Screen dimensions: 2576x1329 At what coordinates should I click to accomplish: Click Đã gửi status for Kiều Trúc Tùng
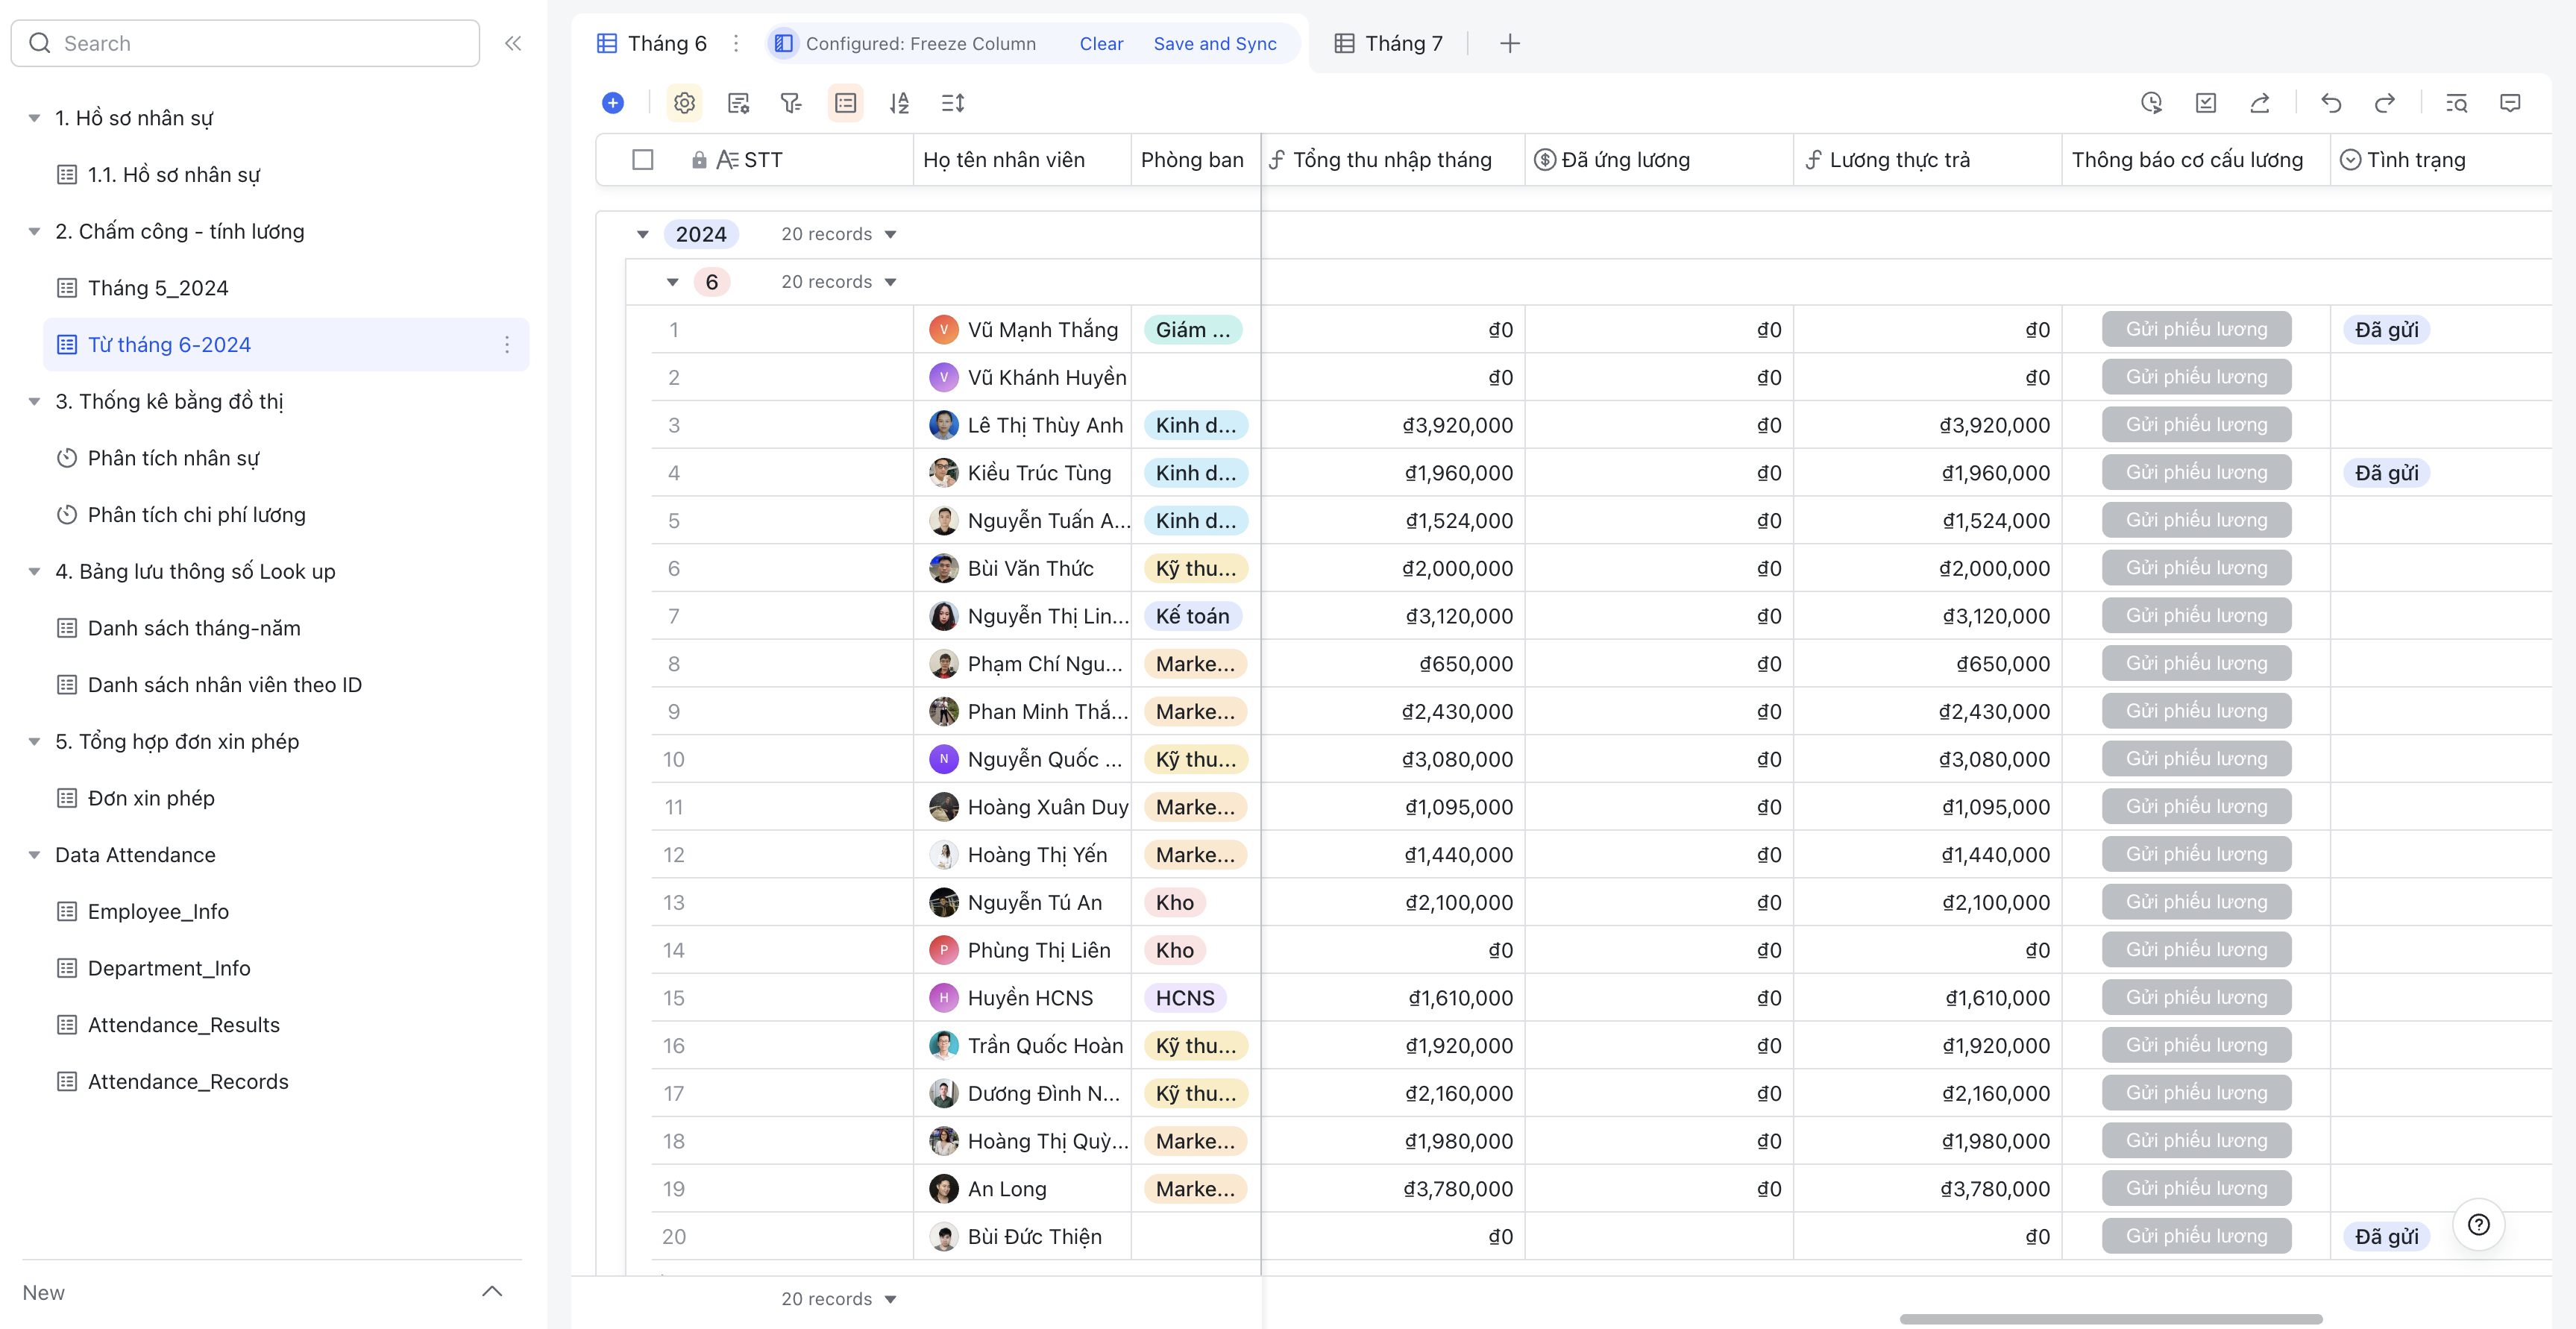[x=2386, y=473]
